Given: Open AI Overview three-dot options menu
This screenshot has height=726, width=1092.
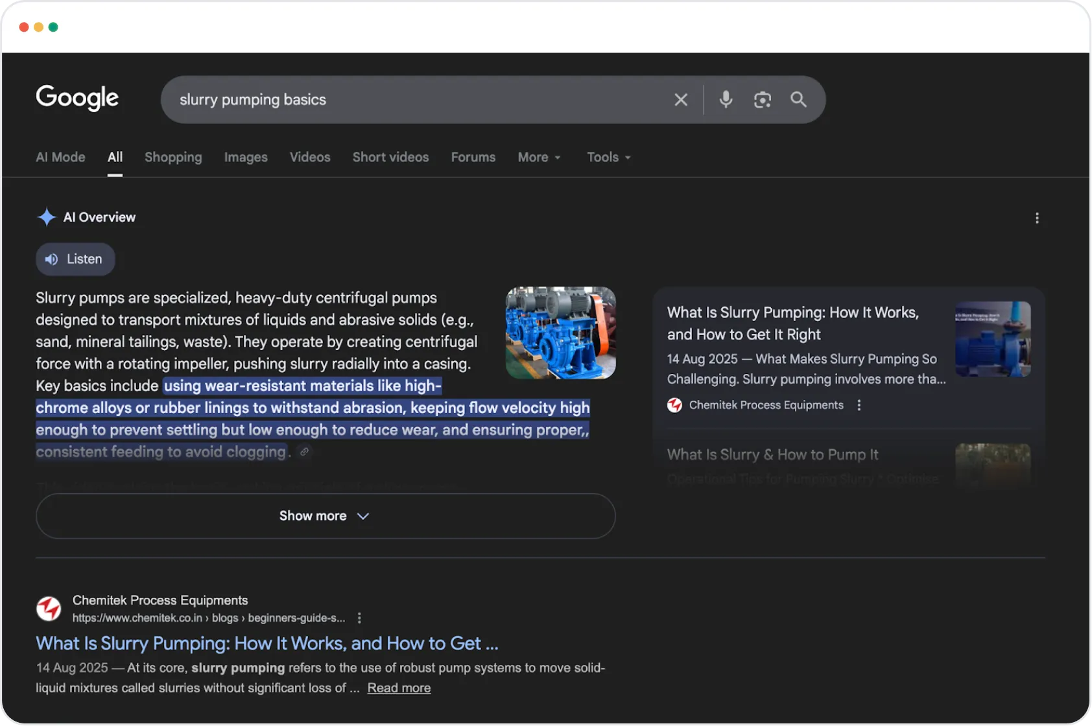Looking at the screenshot, I should pos(1037,218).
